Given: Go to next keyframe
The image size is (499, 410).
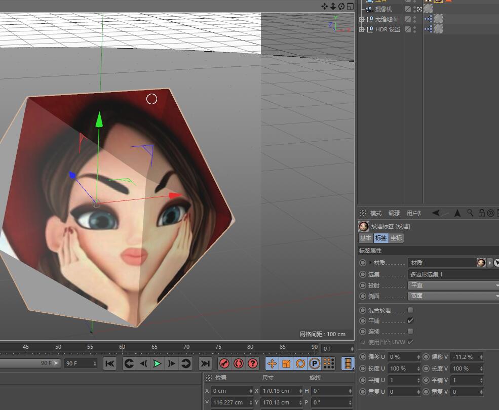Looking at the screenshot, I should 185,363.
